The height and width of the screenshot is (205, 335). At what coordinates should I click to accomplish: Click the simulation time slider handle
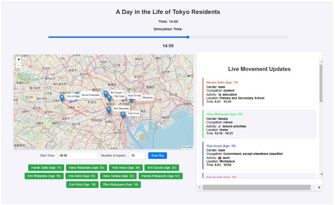[x=188, y=37]
